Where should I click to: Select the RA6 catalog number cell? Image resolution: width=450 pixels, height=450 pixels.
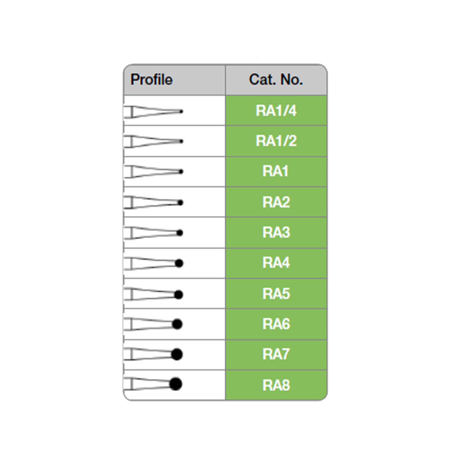[x=276, y=324]
